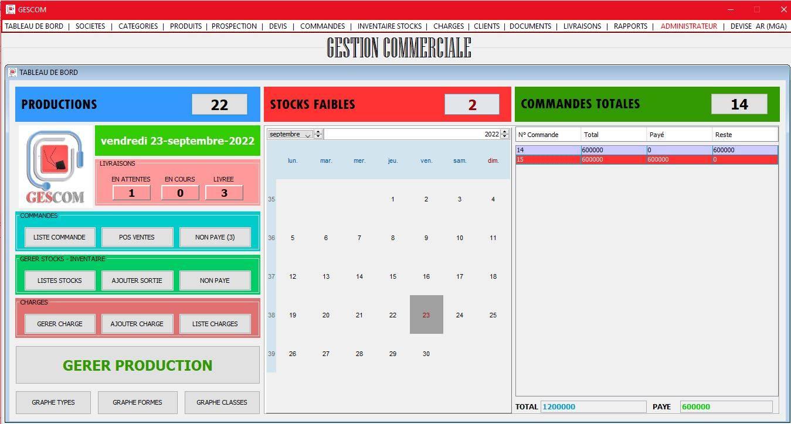Open the PROSPECTION menu
This screenshot has width=791, height=424.
pos(234,26)
